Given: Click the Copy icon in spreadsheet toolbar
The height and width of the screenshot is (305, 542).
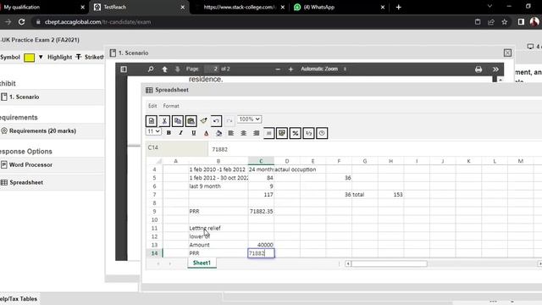Looking at the screenshot, I should click(178, 121).
